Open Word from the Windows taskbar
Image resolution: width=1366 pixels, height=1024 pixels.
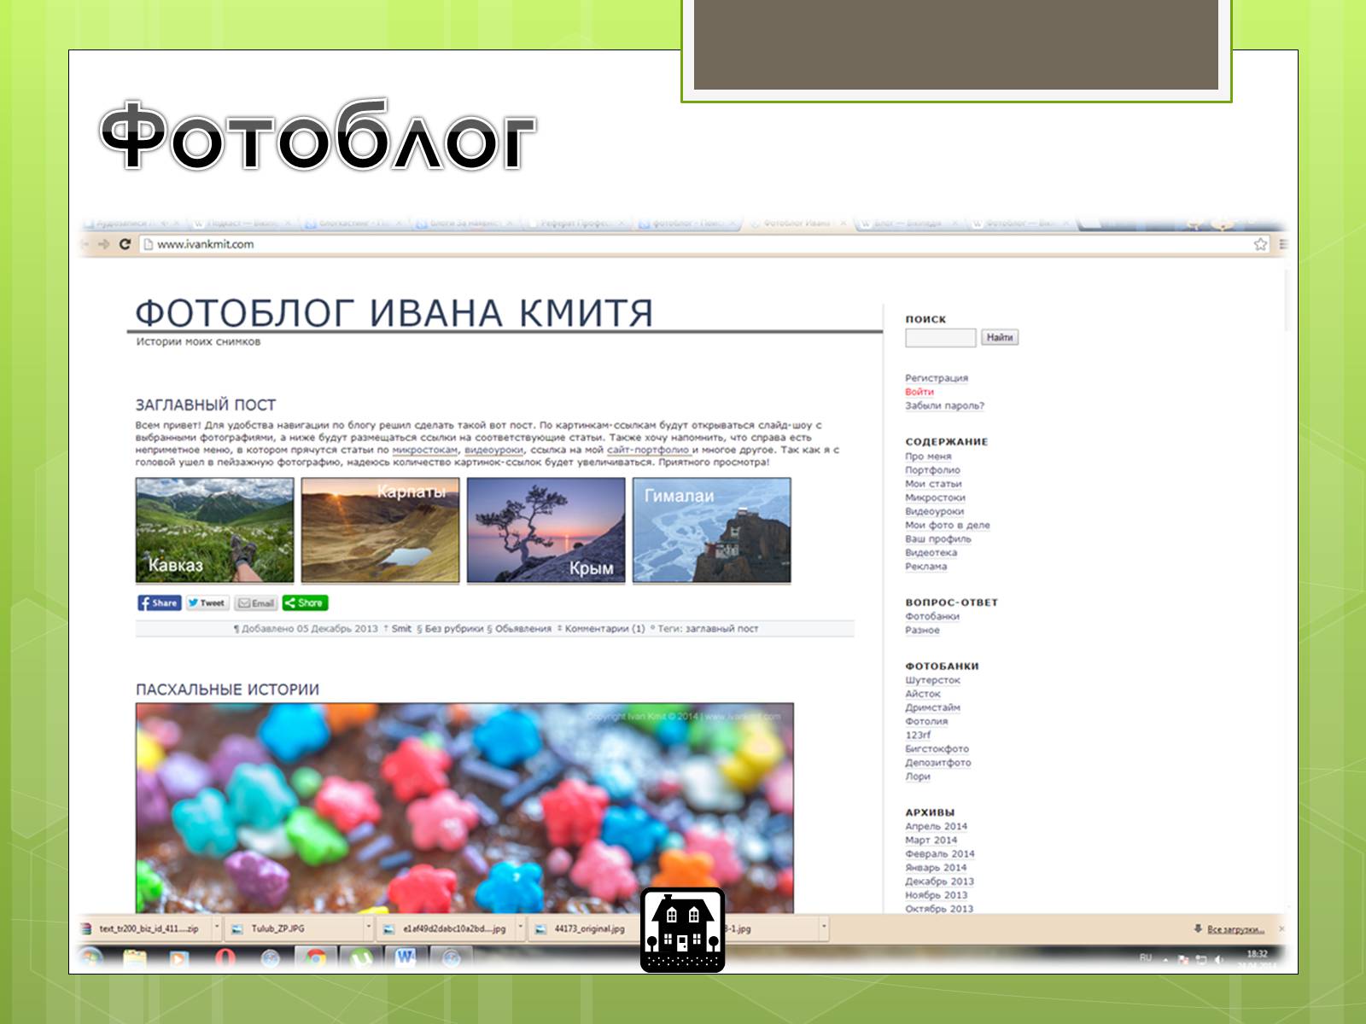(x=406, y=958)
